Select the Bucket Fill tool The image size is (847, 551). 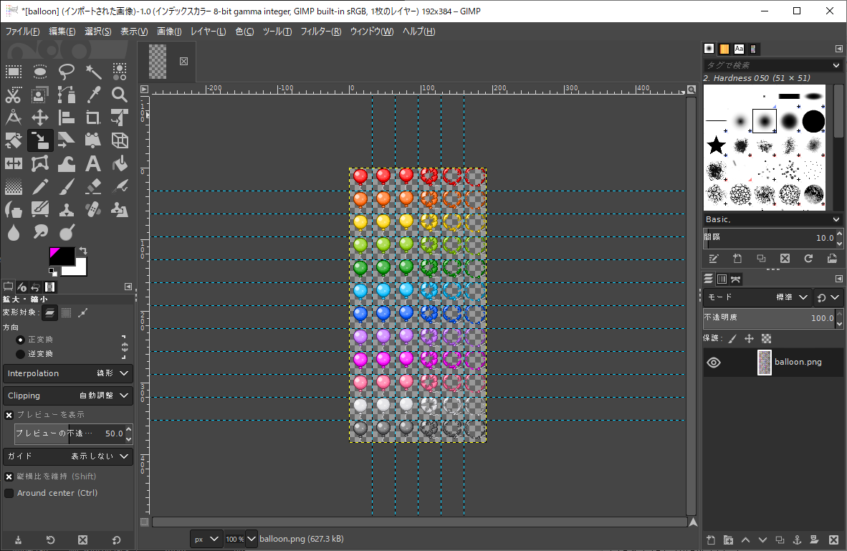click(x=120, y=163)
